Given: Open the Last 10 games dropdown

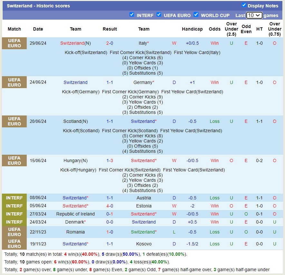Looking at the screenshot, I should click(x=254, y=15).
